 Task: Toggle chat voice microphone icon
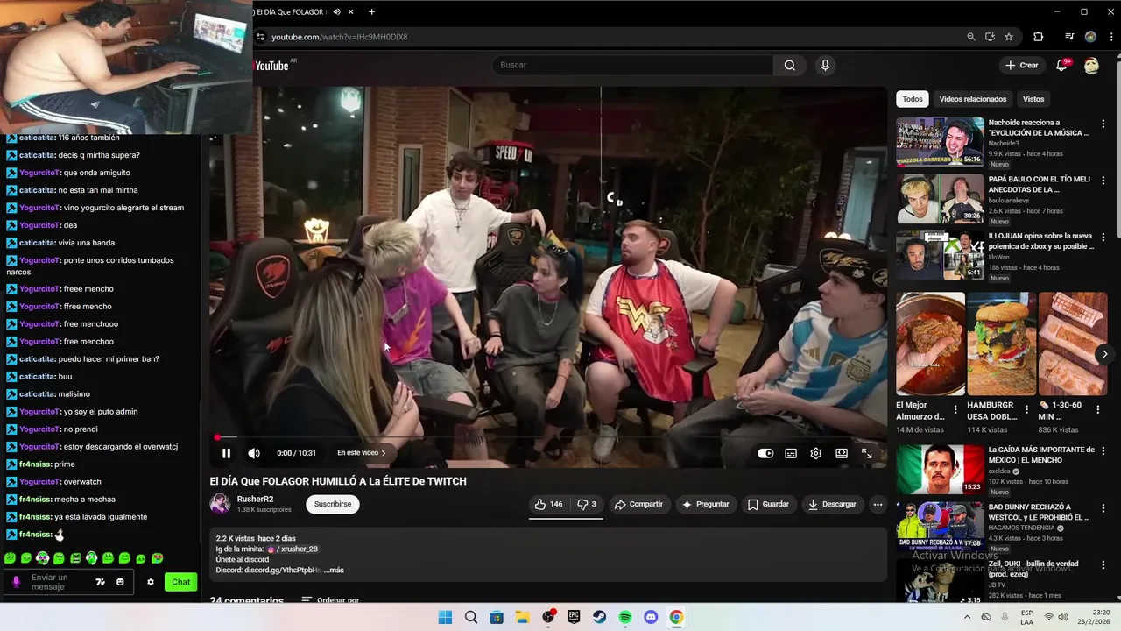click(16, 582)
